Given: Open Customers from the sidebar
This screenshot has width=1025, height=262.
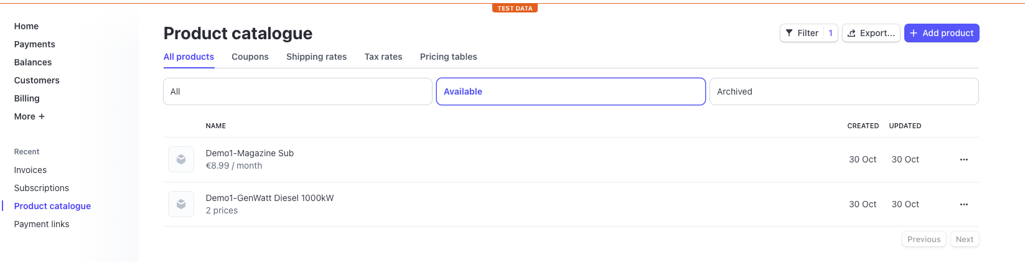Looking at the screenshot, I should pyautogui.click(x=37, y=80).
